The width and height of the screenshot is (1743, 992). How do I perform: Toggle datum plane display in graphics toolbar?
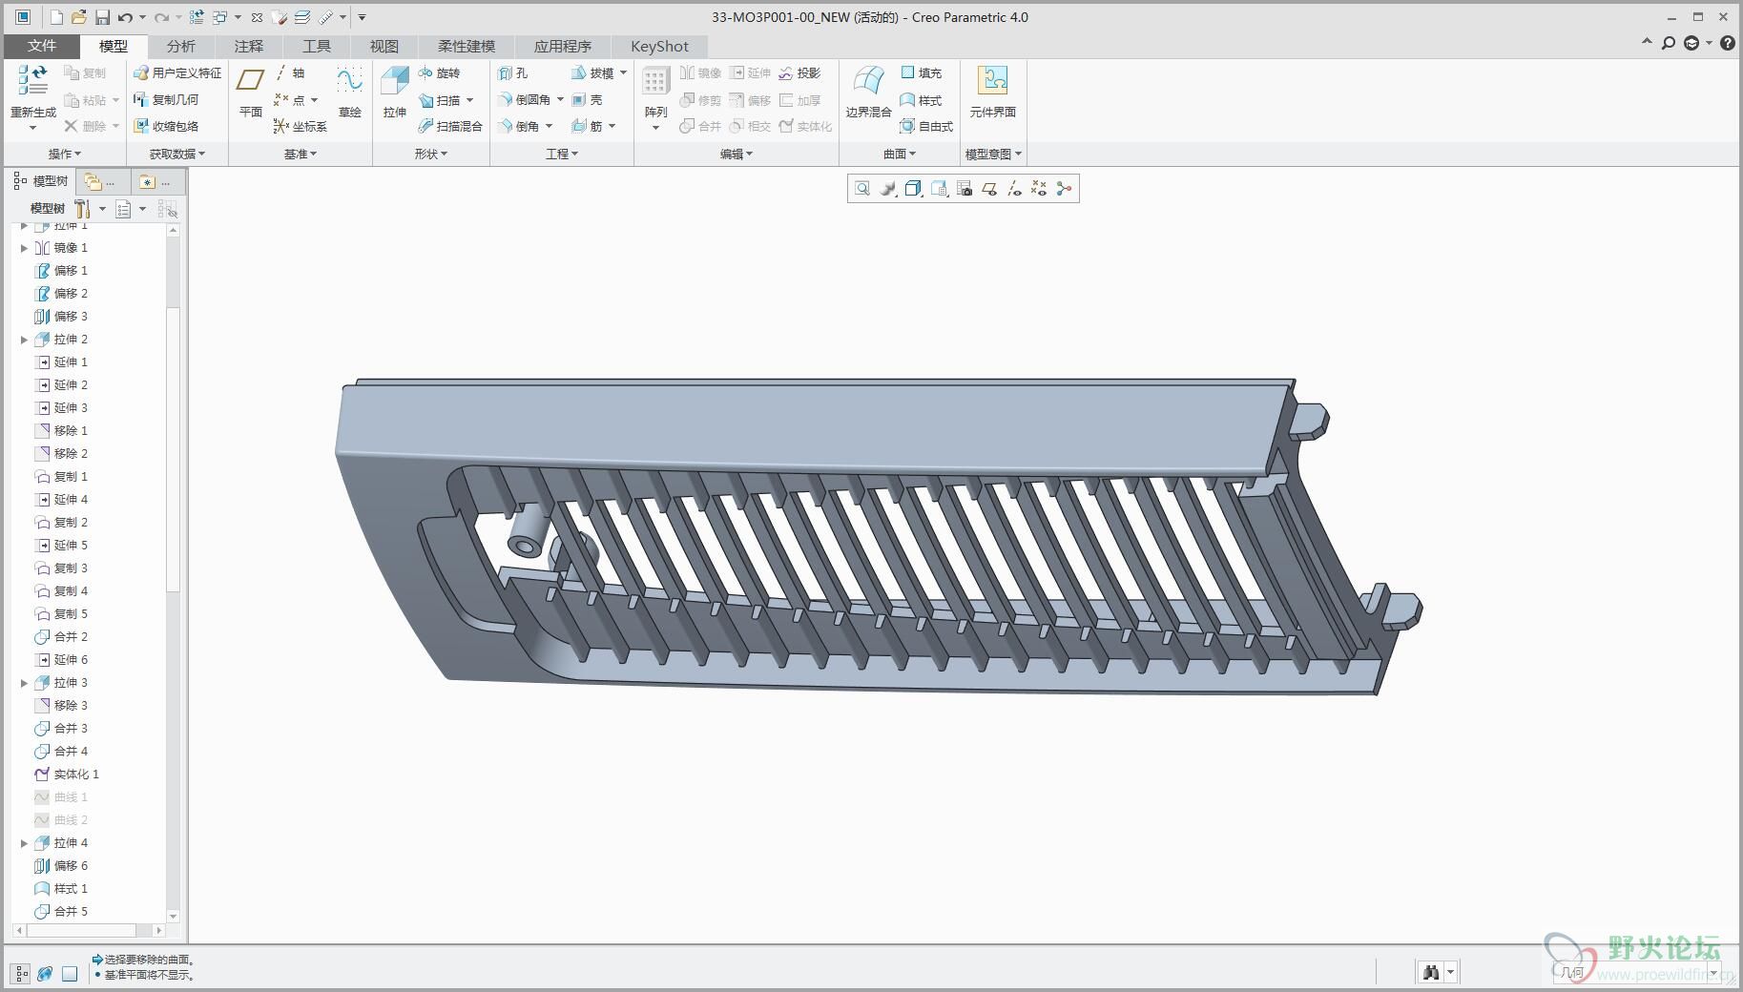click(x=989, y=189)
